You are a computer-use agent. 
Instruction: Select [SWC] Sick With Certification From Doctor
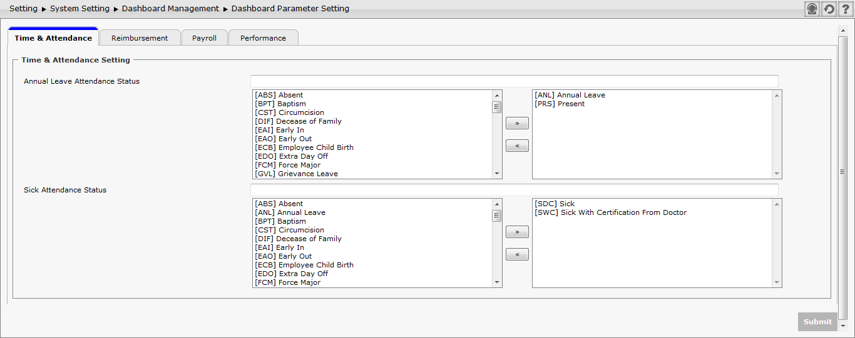[x=610, y=213]
